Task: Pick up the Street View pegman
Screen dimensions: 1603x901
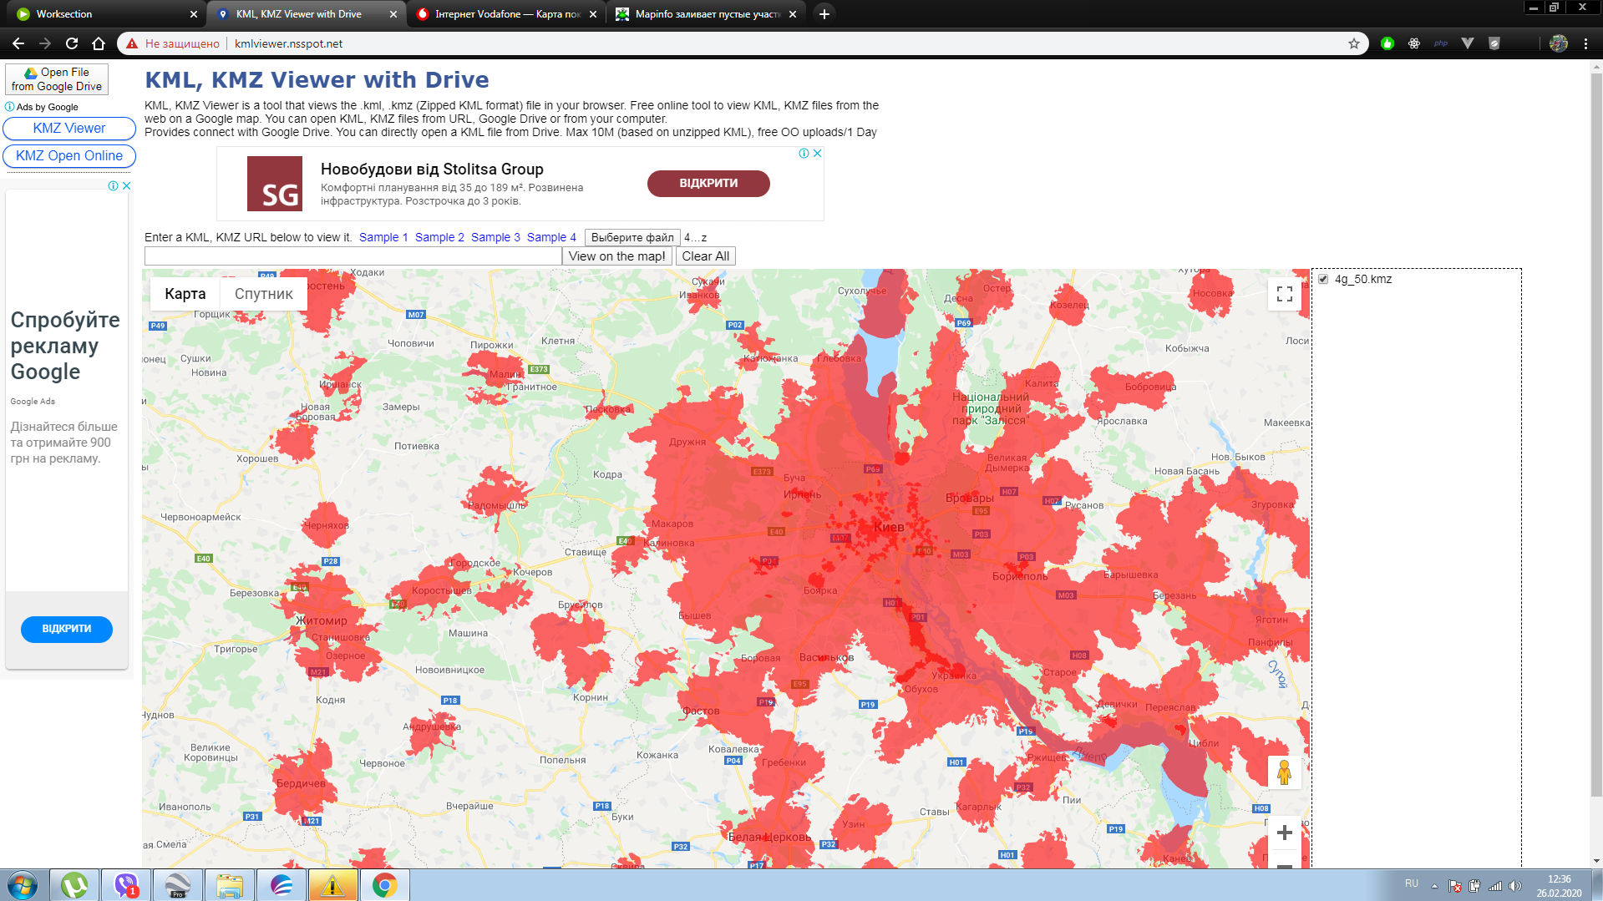Action: coord(1285,772)
